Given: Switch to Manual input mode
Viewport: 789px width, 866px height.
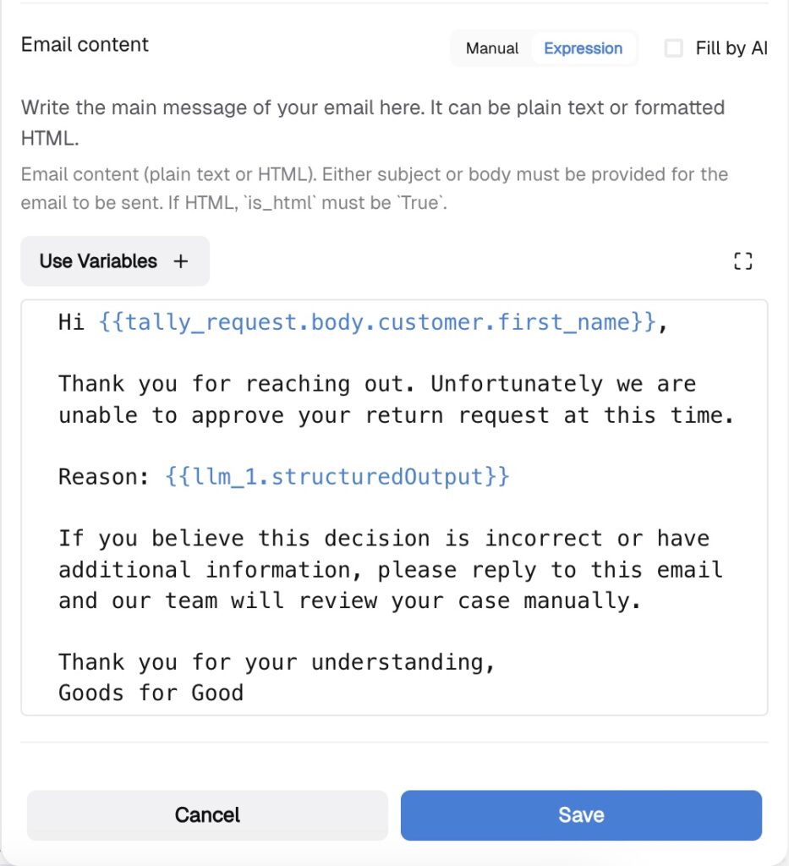Looking at the screenshot, I should coord(492,48).
